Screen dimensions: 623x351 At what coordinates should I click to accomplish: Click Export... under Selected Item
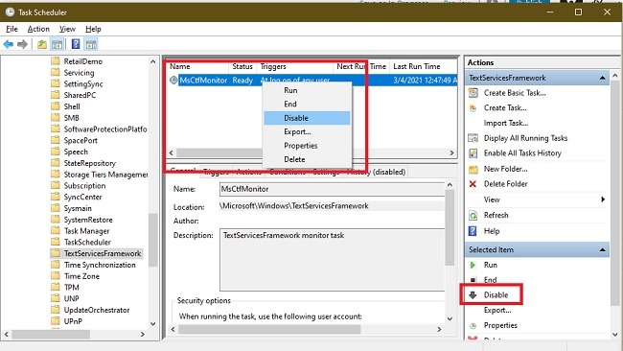(497, 310)
